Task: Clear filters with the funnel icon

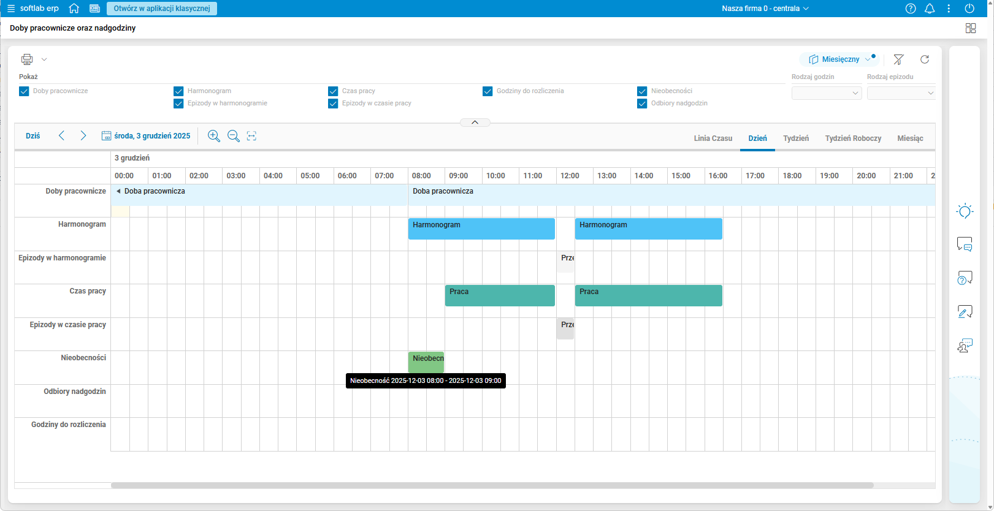Action: pyautogui.click(x=898, y=59)
